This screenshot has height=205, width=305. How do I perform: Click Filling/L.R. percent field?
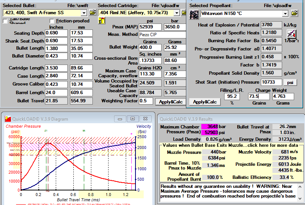[232, 96]
